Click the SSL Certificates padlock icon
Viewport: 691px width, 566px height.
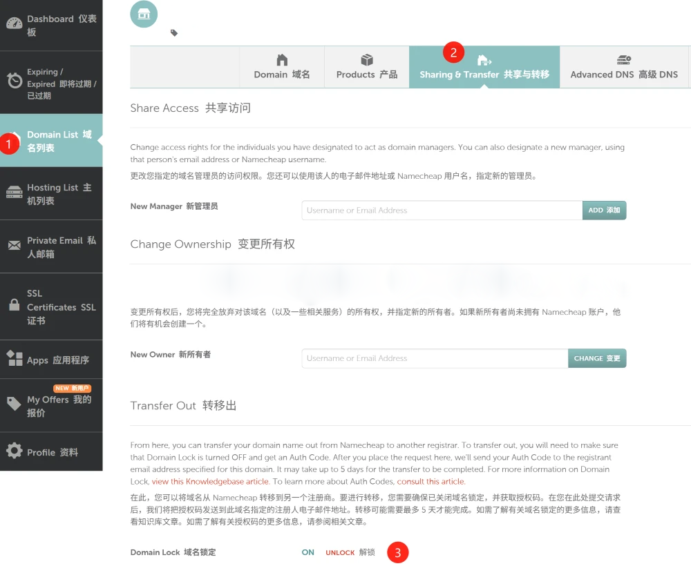click(14, 305)
